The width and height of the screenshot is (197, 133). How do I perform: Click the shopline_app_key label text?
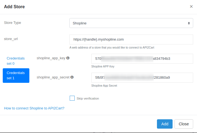pyautogui.click(x=51, y=58)
